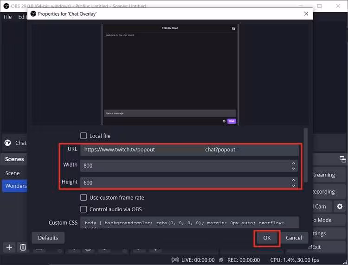348x265 pixels.
Task: Select the Scene item in Scenes list
Action: [13, 173]
